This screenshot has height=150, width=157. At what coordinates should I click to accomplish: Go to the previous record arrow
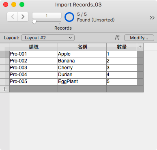(x=12, y=17)
